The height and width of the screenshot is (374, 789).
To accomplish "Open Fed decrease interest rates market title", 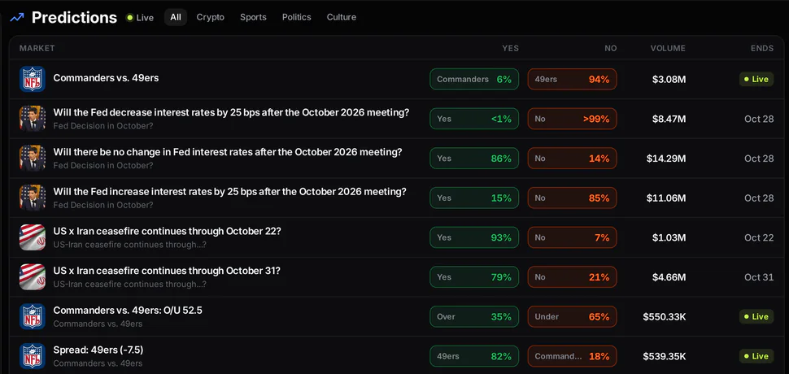I will click(231, 112).
